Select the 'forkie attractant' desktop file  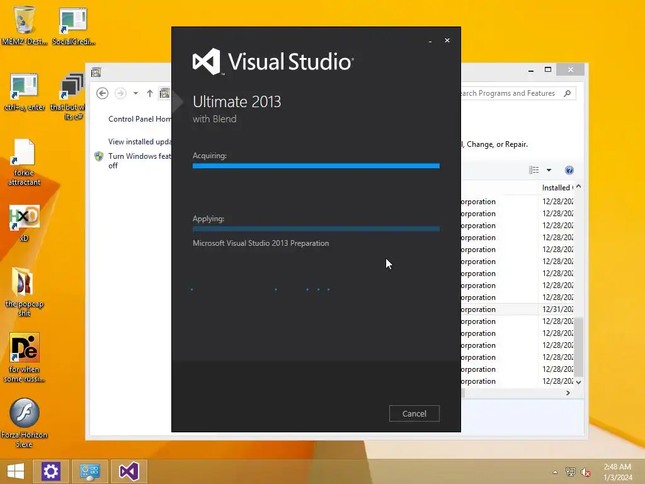click(25, 163)
